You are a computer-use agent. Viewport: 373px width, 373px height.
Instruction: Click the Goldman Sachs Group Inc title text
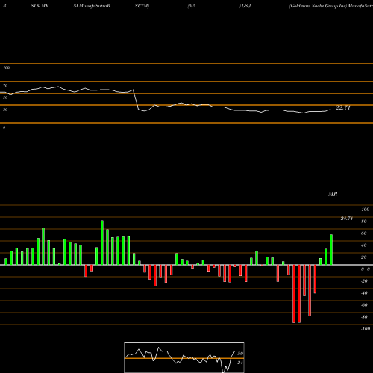[318, 6]
